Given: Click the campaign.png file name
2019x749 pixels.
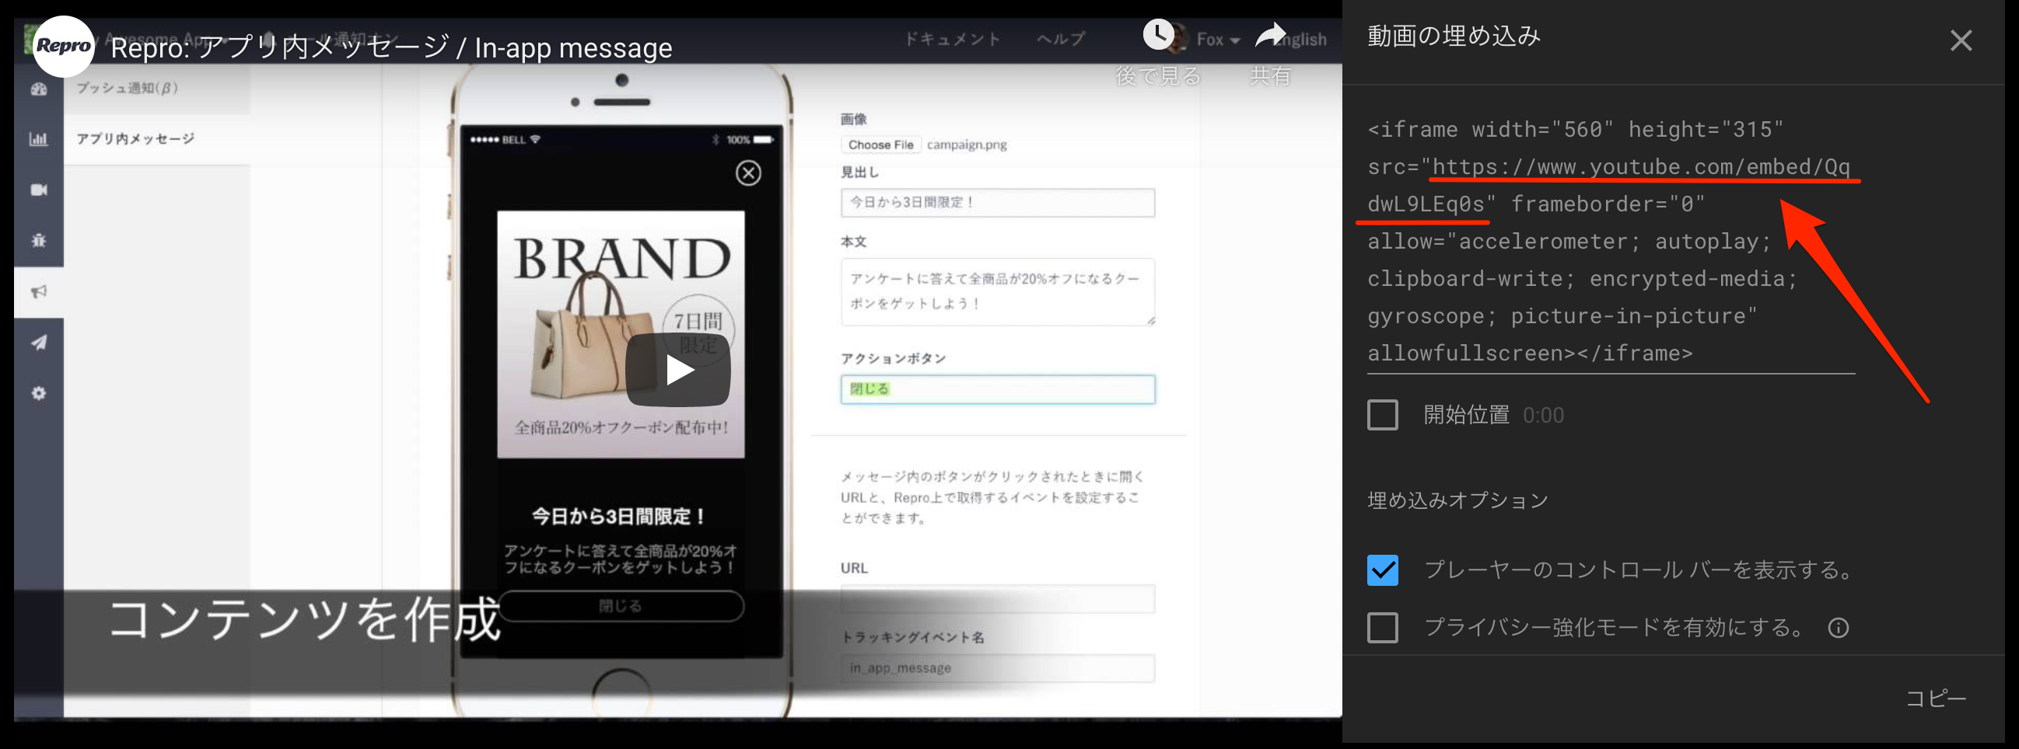Looking at the screenshot, I should 967,145.
